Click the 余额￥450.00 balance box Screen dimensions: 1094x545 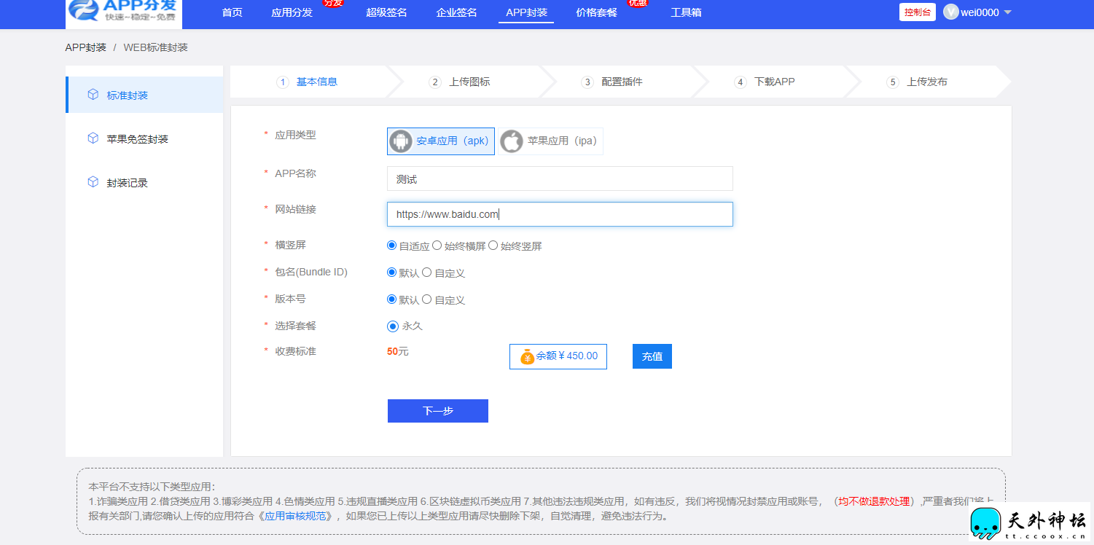558,356
